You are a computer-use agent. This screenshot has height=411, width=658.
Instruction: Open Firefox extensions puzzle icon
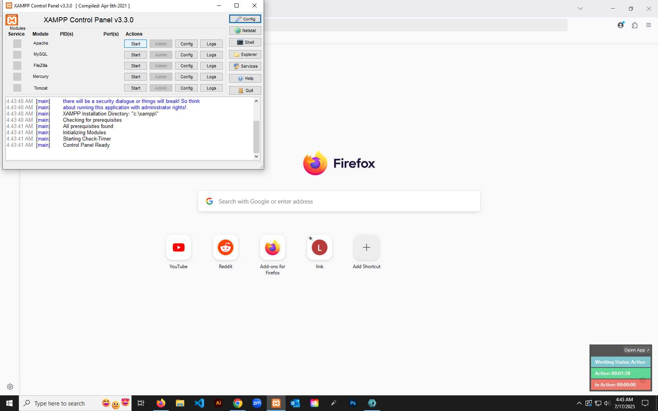[x=634, y=25]
